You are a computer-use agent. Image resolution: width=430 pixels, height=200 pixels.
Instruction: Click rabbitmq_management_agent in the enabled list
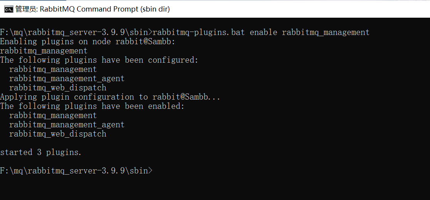67,125
